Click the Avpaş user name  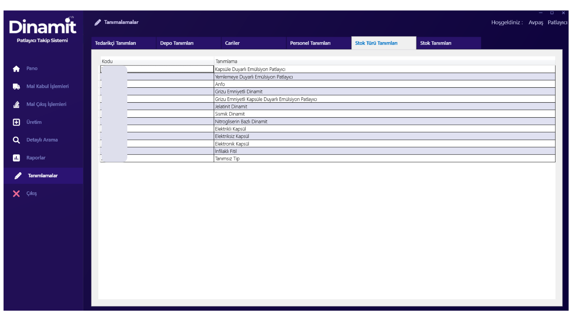point(536,22)
